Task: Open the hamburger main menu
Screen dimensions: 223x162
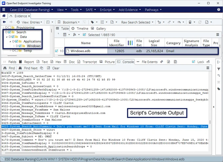Action: pyautogui.click(x=4, y=10)
